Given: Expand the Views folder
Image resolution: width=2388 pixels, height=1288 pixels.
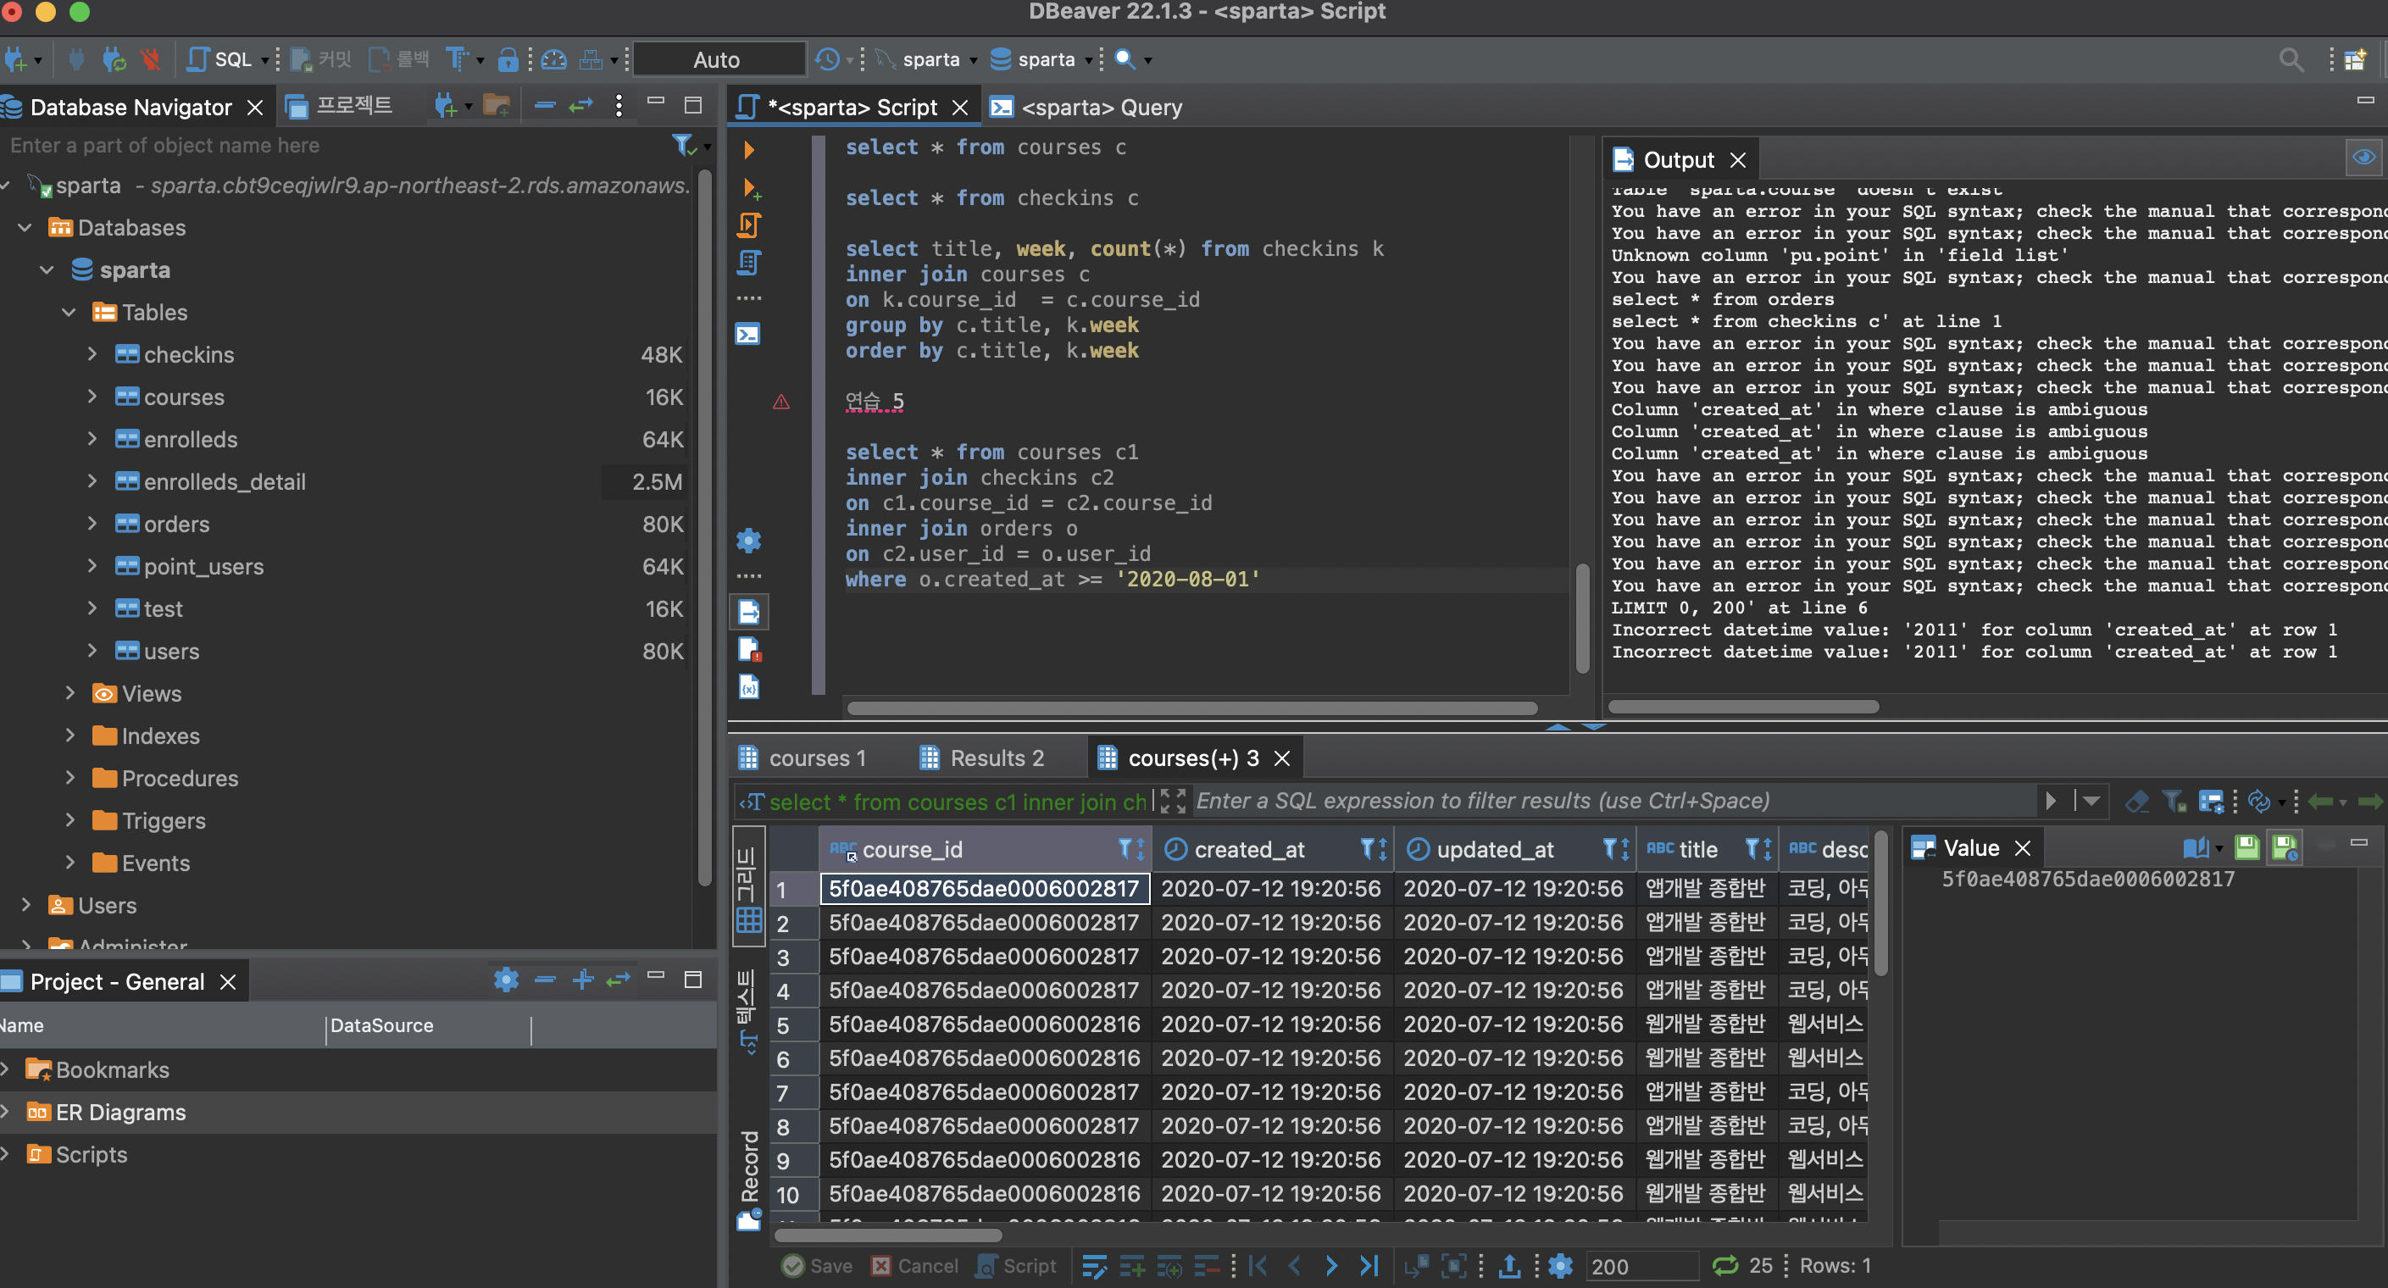Looking at the screenshot, I should (x=69, y=692).
